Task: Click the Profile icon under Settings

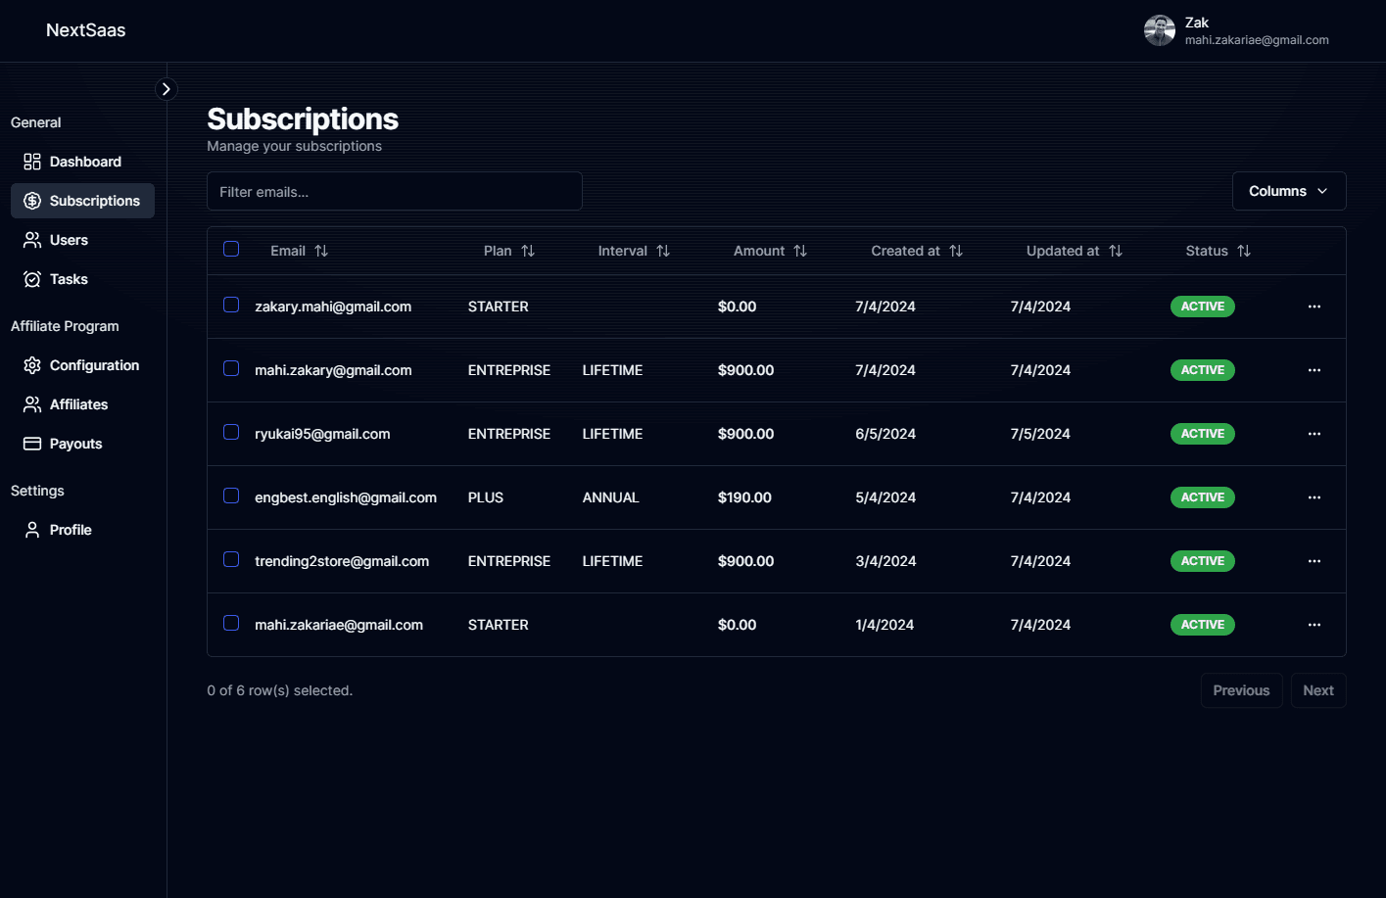Action: coord(32,529)
